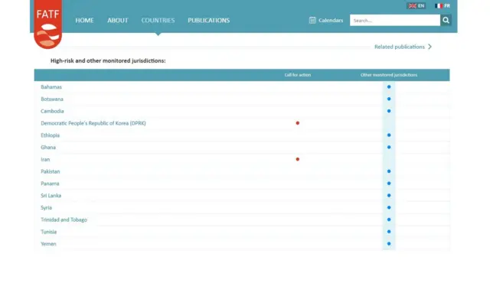Open the HOME menu item
Screen dimensions: 490x306
[84, 21]
